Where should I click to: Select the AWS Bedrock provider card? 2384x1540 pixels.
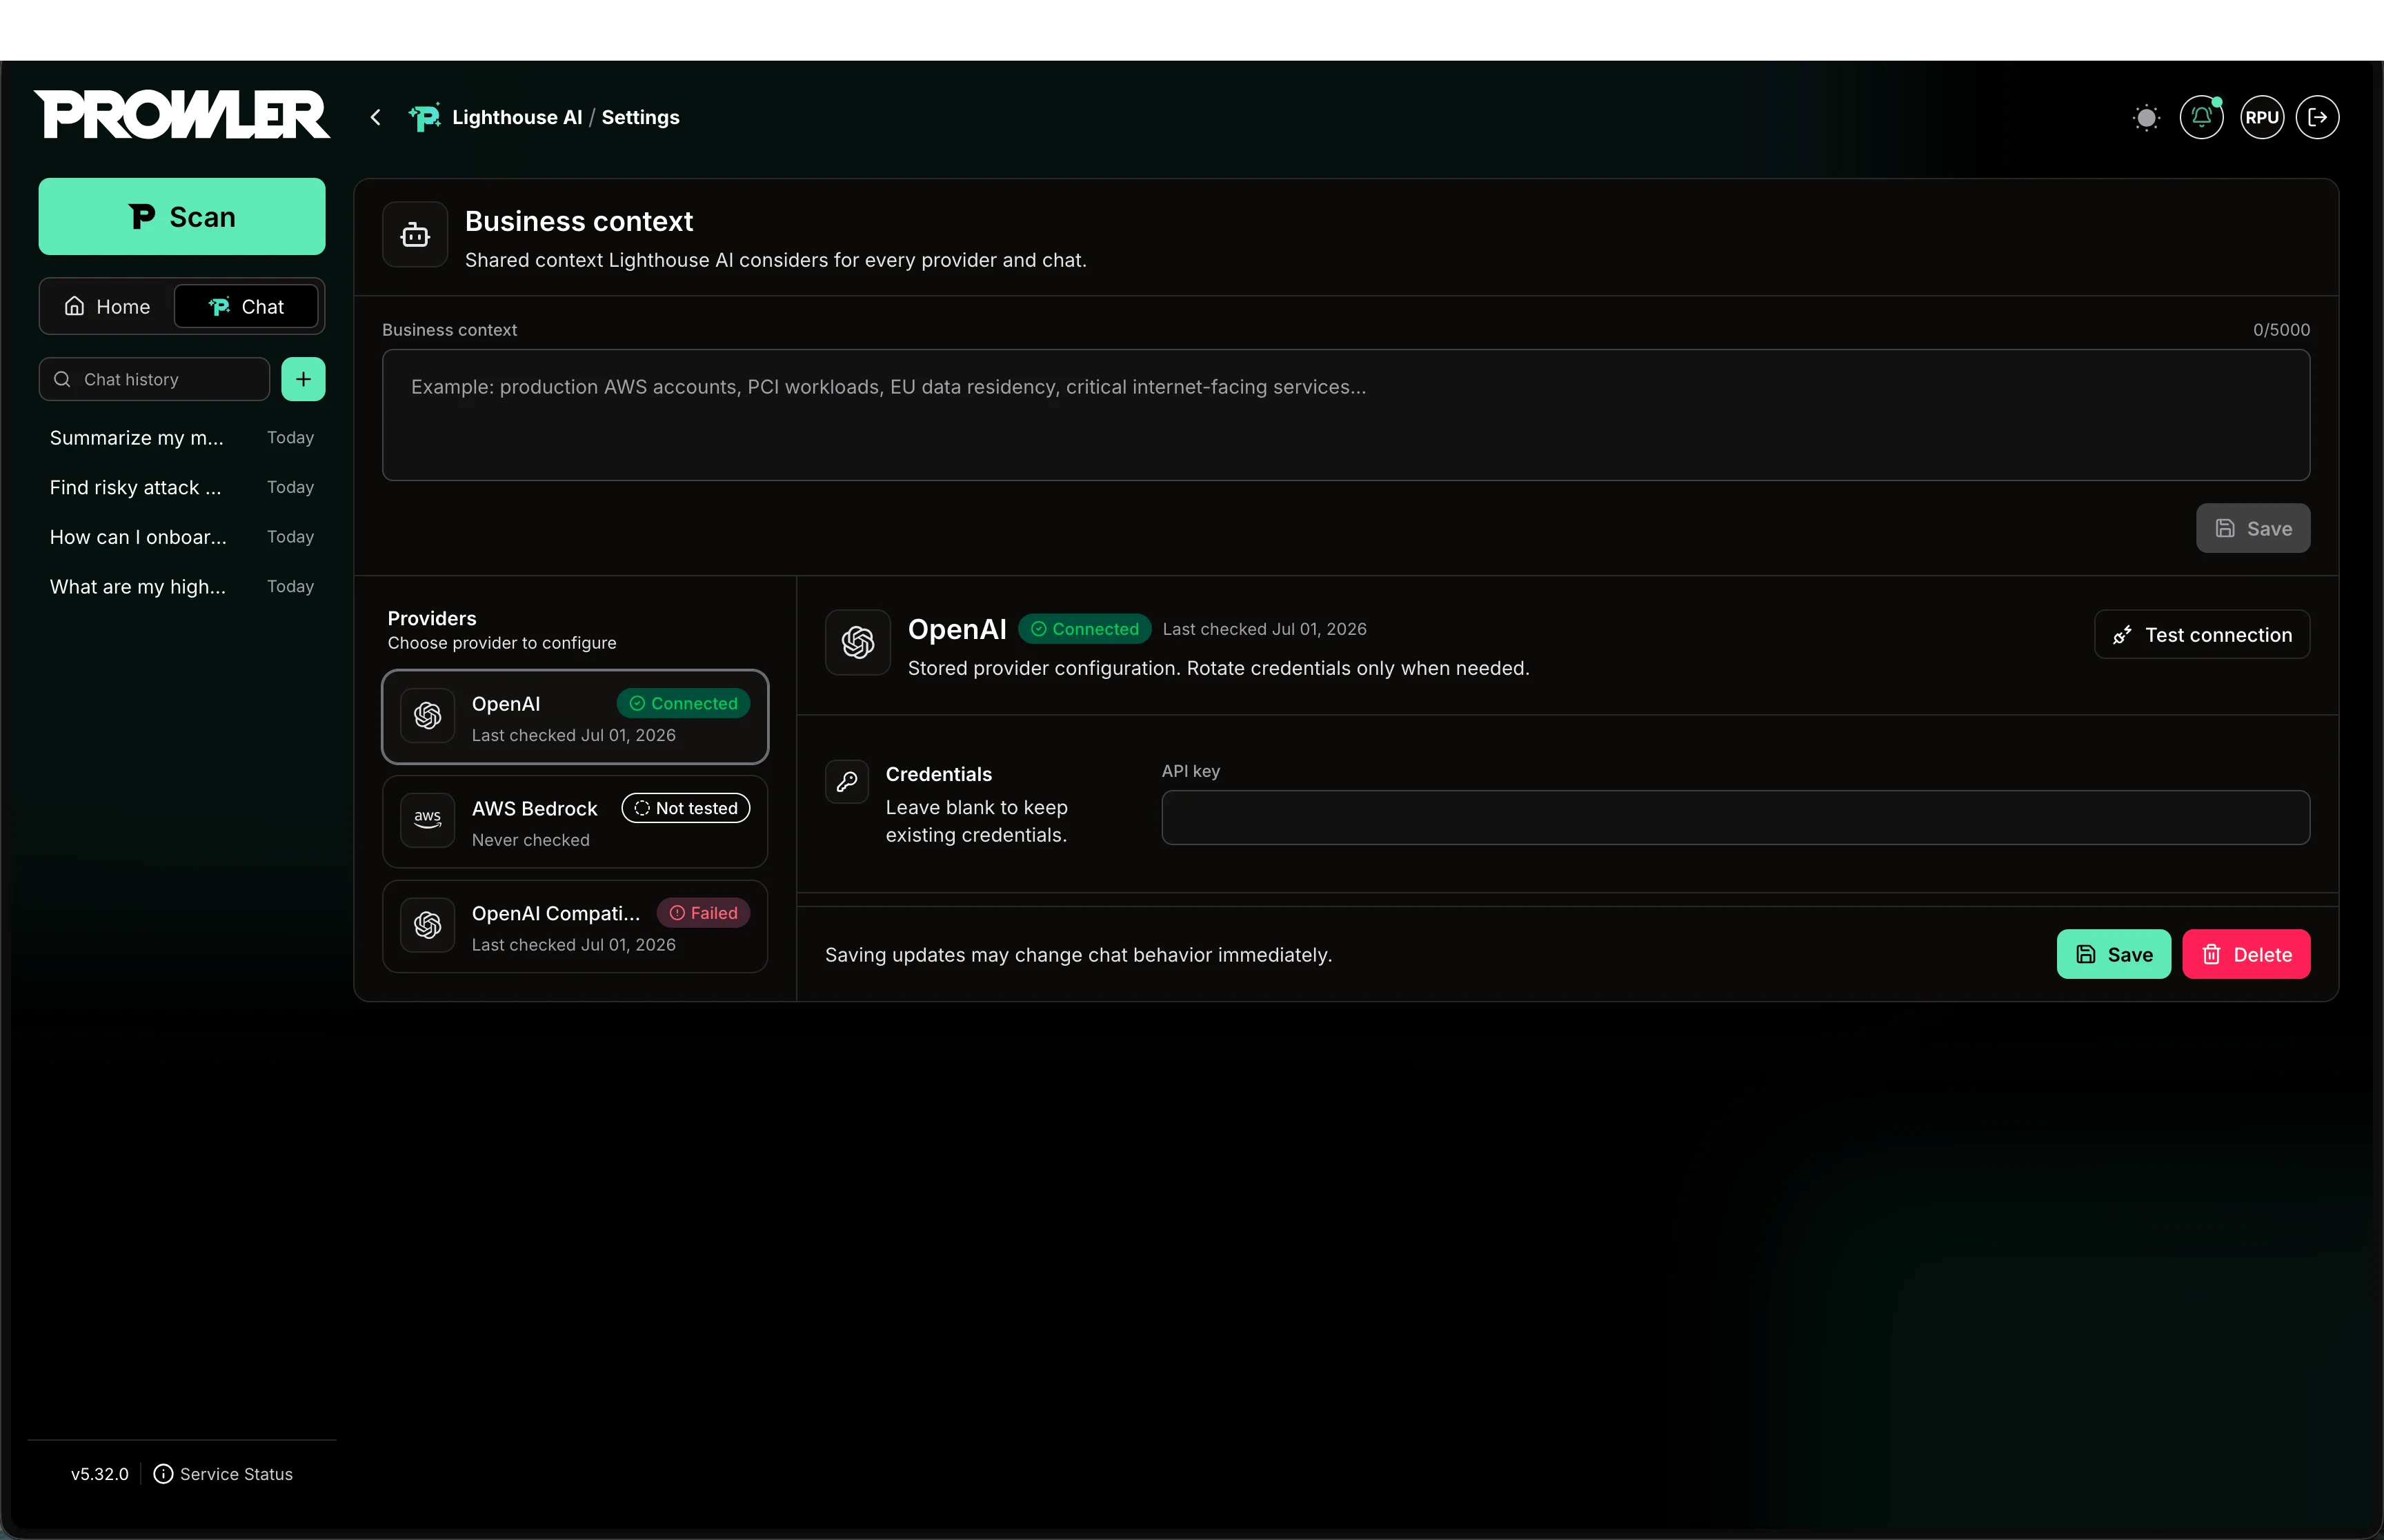(575, 822)
